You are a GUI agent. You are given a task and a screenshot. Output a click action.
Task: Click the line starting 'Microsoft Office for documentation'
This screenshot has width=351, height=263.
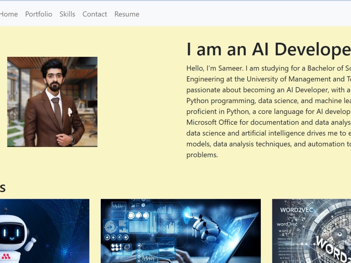tap(269, 122)
